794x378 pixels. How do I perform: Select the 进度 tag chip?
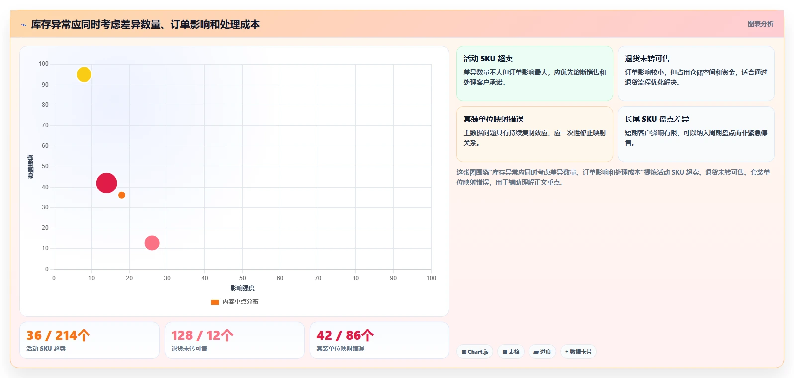(x=542, y=352)
